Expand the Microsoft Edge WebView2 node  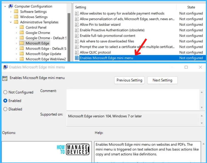16,59
